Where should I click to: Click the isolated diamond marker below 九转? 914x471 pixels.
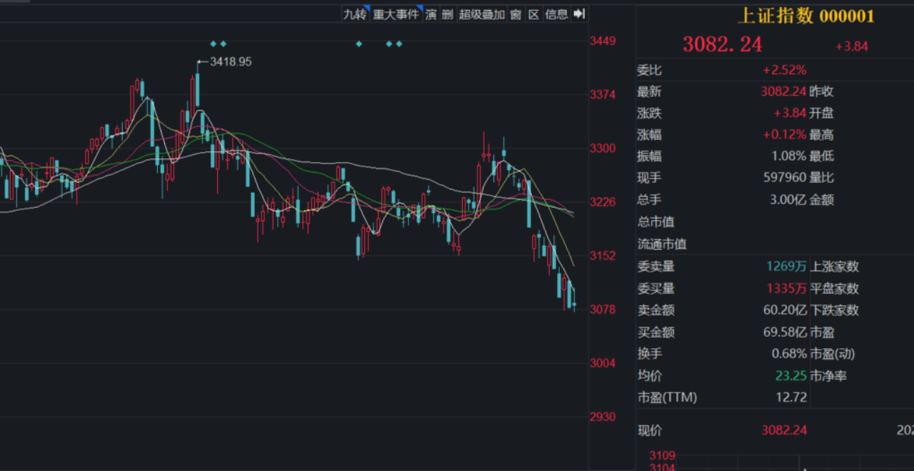(x=359, y=44)
